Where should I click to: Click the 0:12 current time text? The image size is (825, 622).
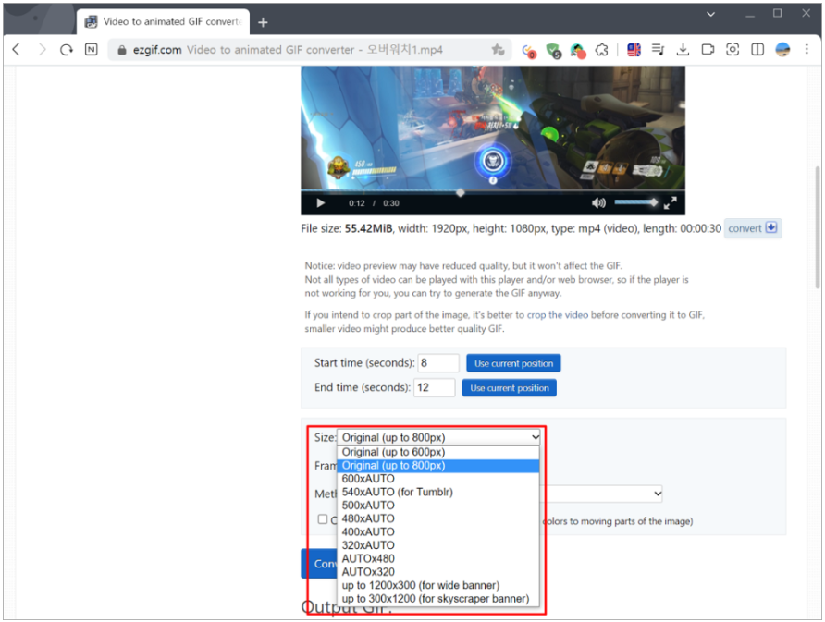(357, 203)
